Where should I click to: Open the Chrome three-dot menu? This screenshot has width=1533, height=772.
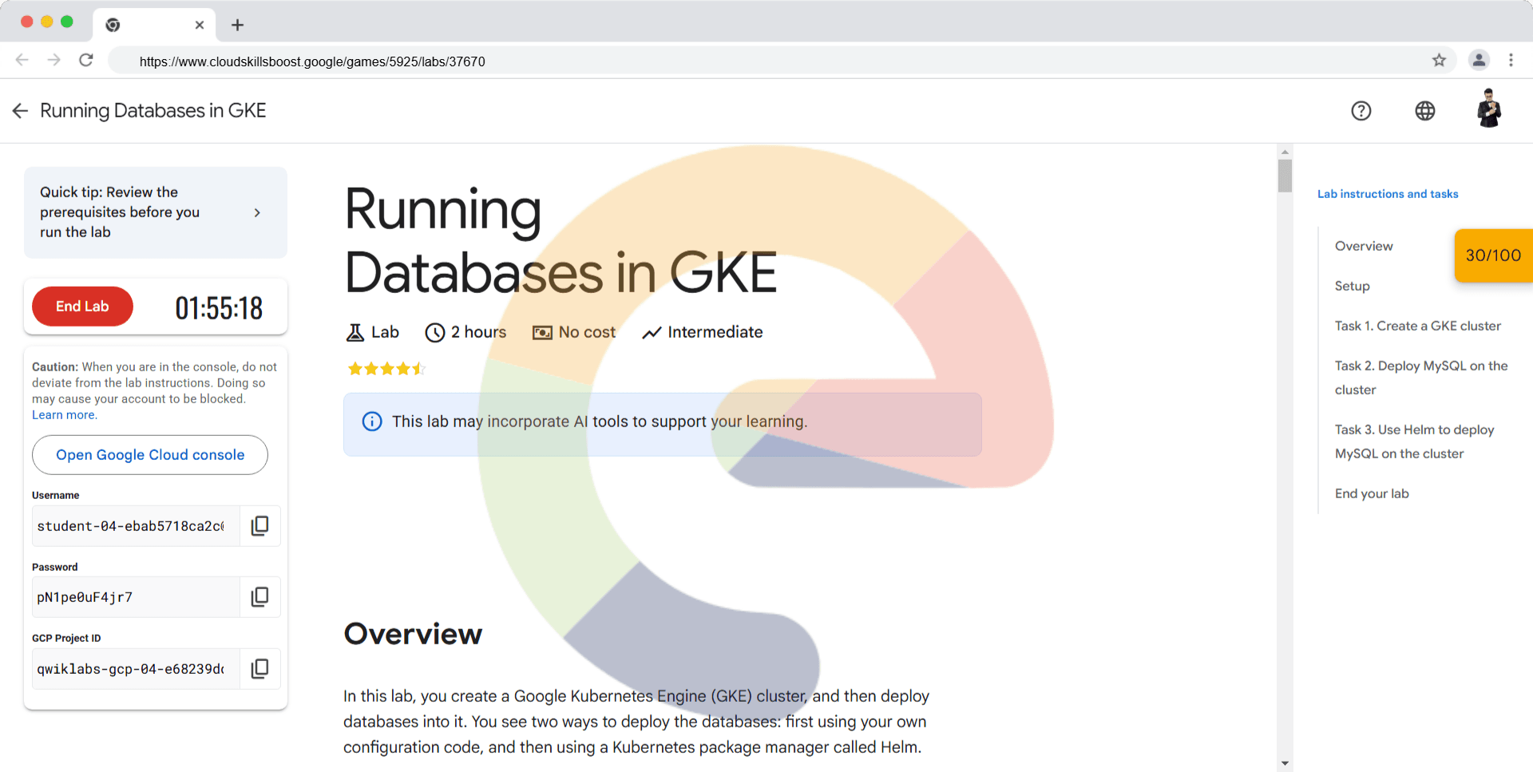click(x=1511, y=61)
